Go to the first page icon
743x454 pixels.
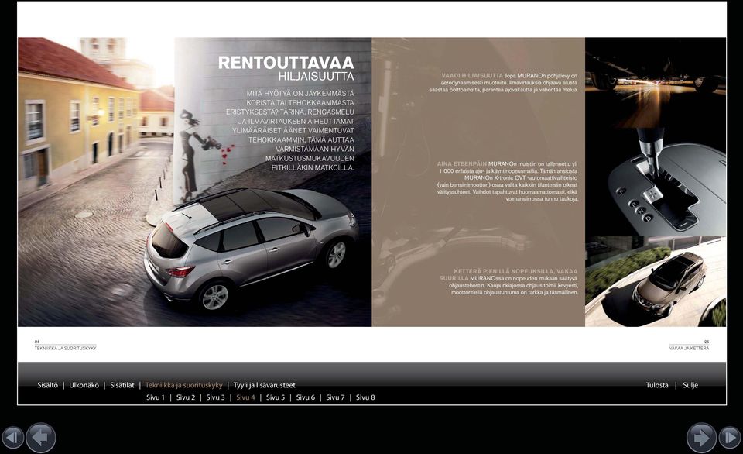click(x=13, y=438)
